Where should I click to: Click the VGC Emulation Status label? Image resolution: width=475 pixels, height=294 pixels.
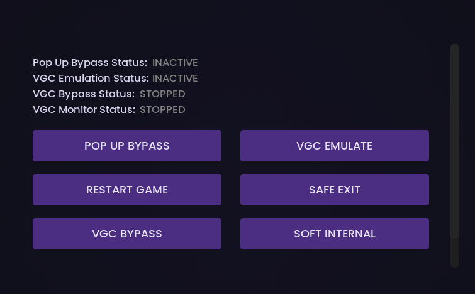coord(91,79)
